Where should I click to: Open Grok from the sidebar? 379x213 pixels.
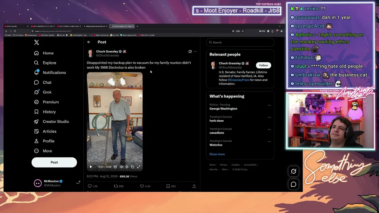43,92
